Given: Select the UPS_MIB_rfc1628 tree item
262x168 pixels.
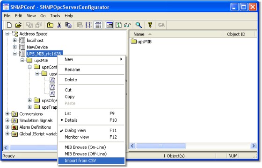Looking at the screenshot, I should tap(44, 54).
